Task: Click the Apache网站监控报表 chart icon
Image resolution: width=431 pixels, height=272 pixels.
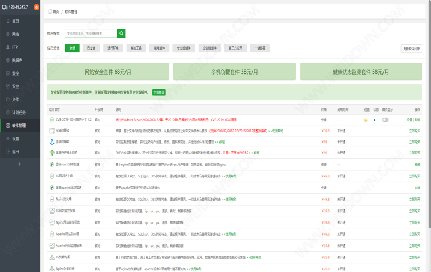Action: click(52, 245)
